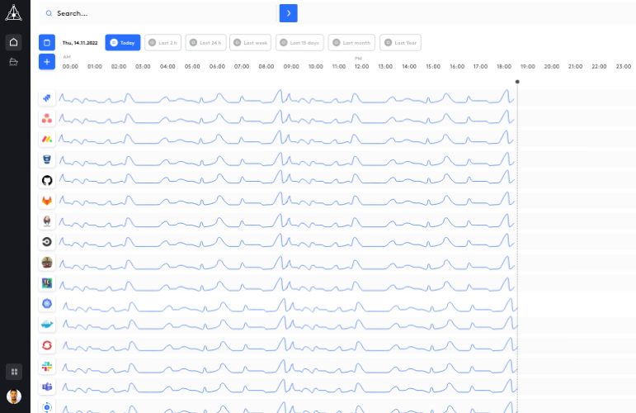This screenshot has width=636, height=413.
Task: Select the CircleCI integration icon
Action: click(47, 242)
